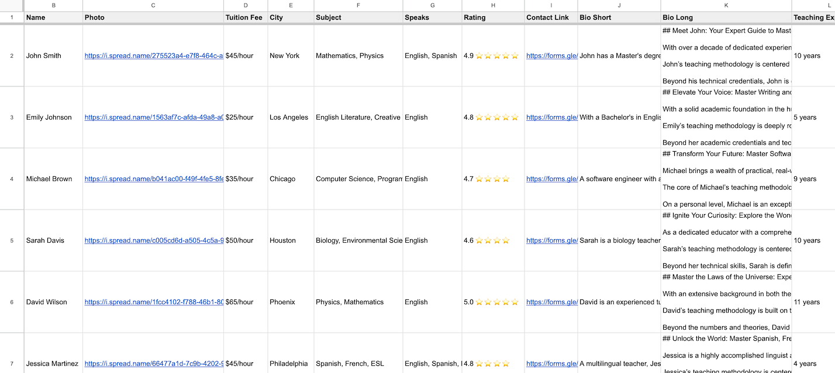Select the $65/hour tuition cell

click(246, 302)
